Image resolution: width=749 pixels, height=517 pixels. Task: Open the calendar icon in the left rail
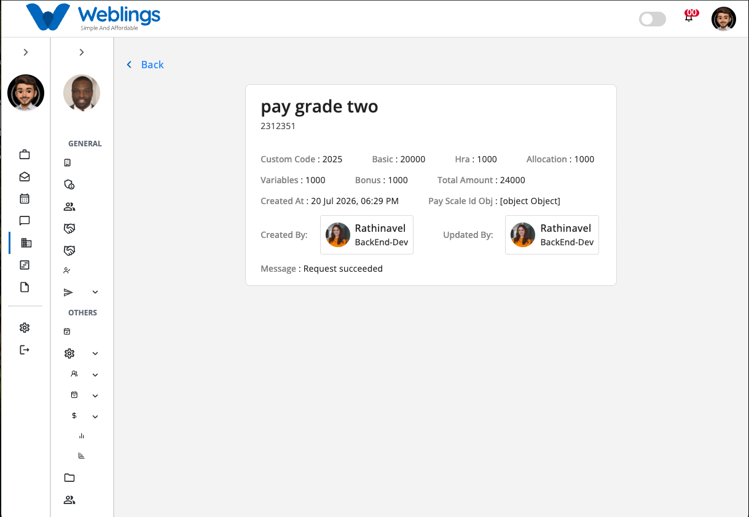[25, 199]
